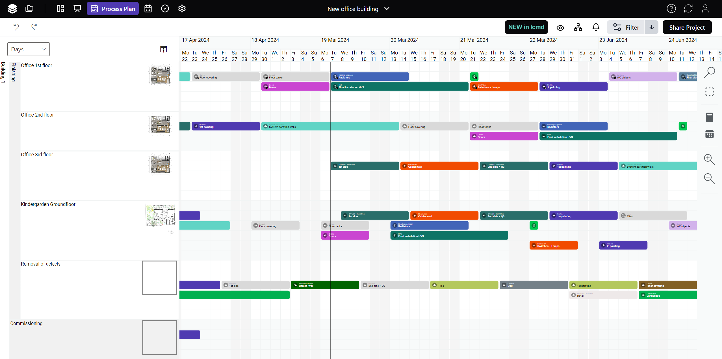The height and width of the screenshot is (359, 722).
Task: Click the magnifier search tool
Action: pos(709,72)
